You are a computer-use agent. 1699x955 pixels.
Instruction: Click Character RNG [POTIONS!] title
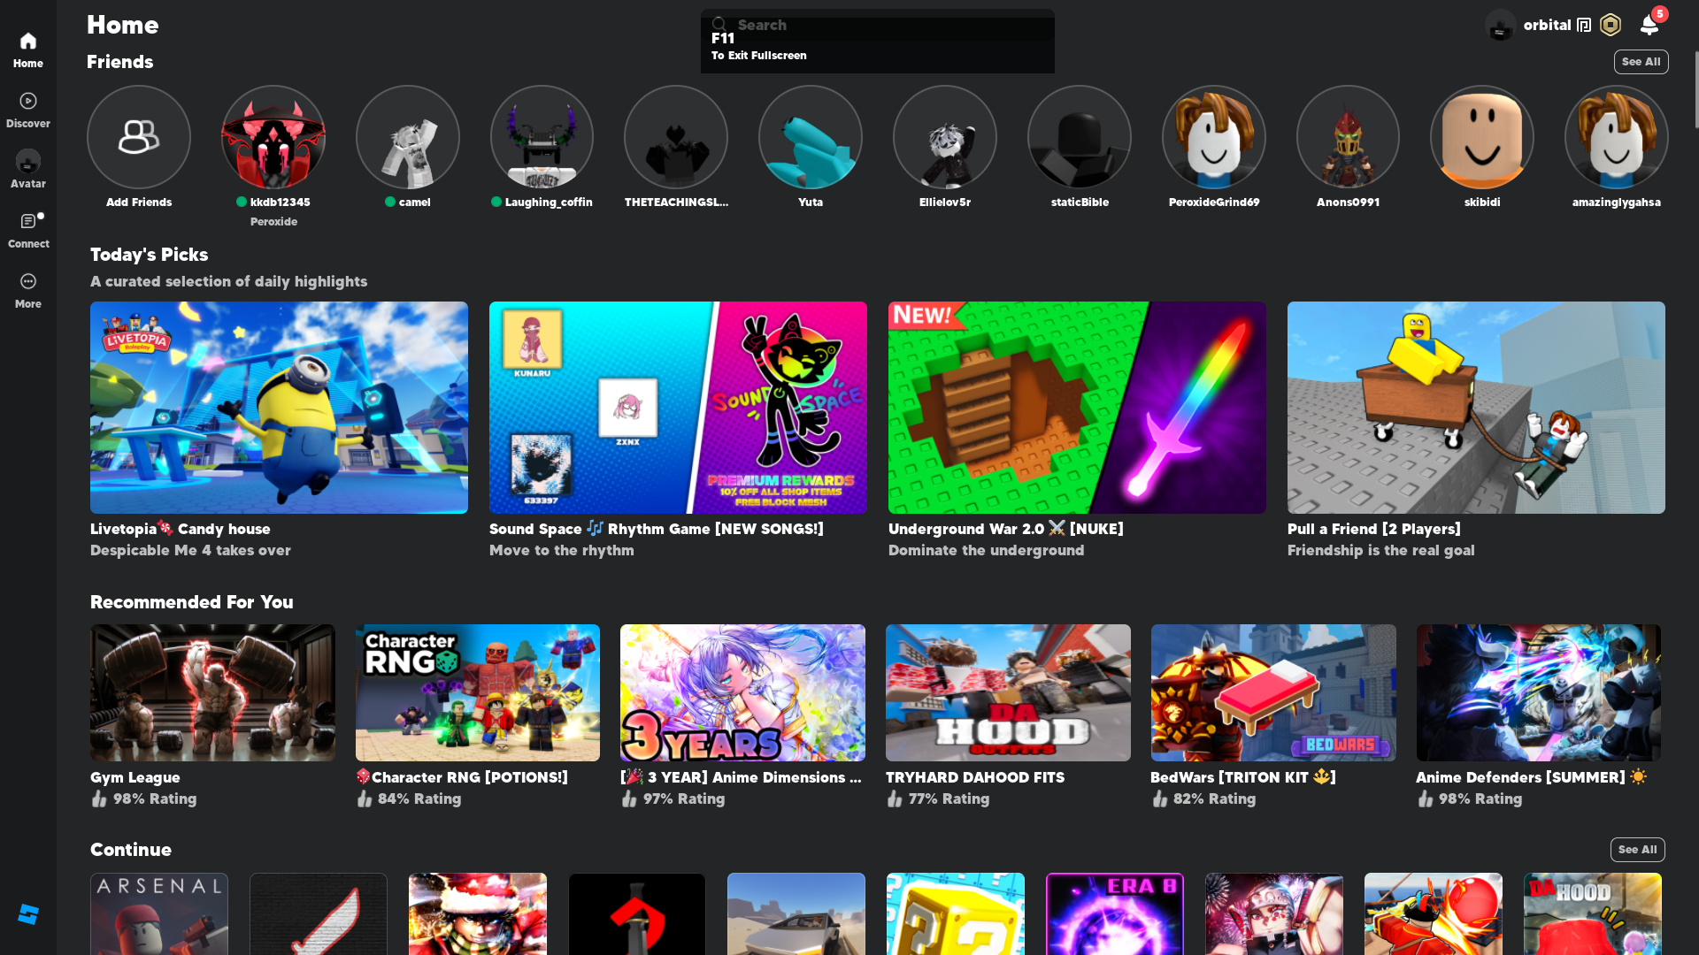tap(462, 777)
